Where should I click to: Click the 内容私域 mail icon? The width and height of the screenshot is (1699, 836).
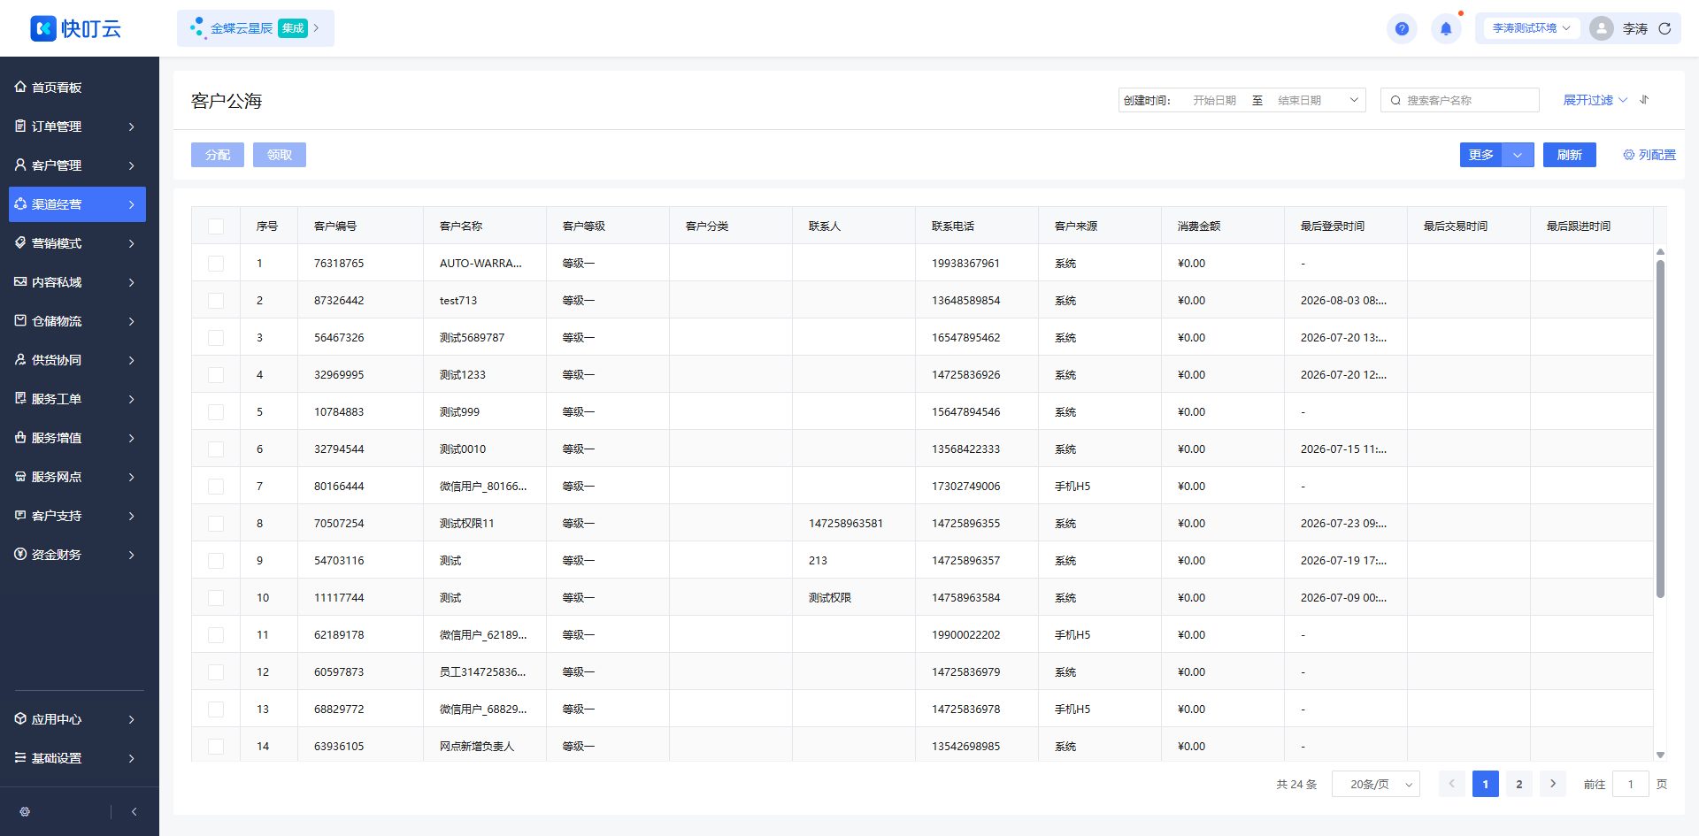pos(20,281)
